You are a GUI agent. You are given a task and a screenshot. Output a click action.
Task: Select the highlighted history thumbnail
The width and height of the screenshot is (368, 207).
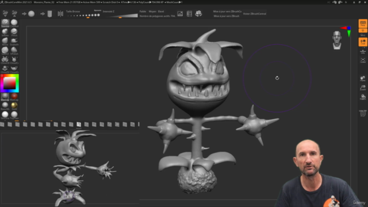coord(79,124)
